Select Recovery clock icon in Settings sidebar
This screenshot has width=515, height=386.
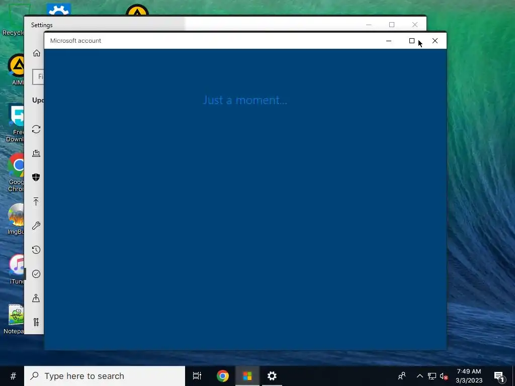pos(36,250)
